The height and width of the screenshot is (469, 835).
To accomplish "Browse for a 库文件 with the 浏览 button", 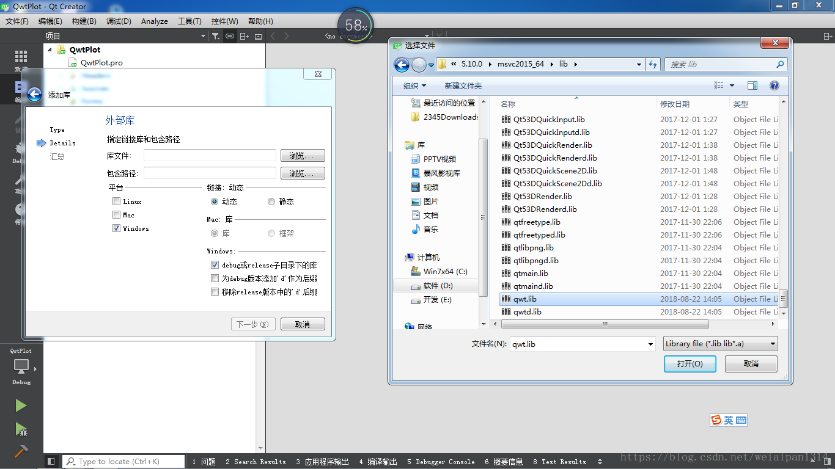I will (303, 156).
